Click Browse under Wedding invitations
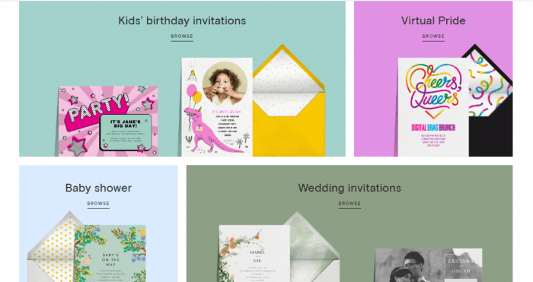The image size is (533, 282). pyautogui.click(x=349, y=203)
